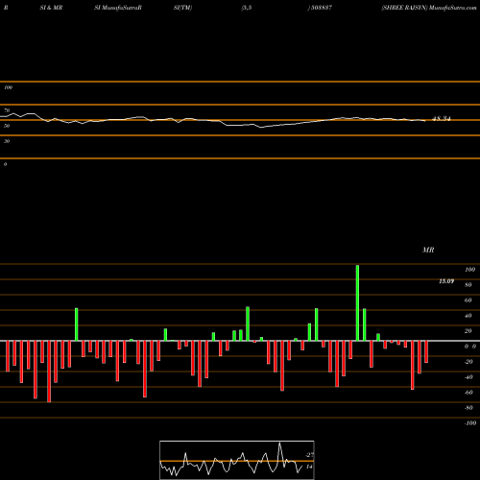480x480 pixels.
Task: Click the SI(TM) header text
Action: click(182, 8)
